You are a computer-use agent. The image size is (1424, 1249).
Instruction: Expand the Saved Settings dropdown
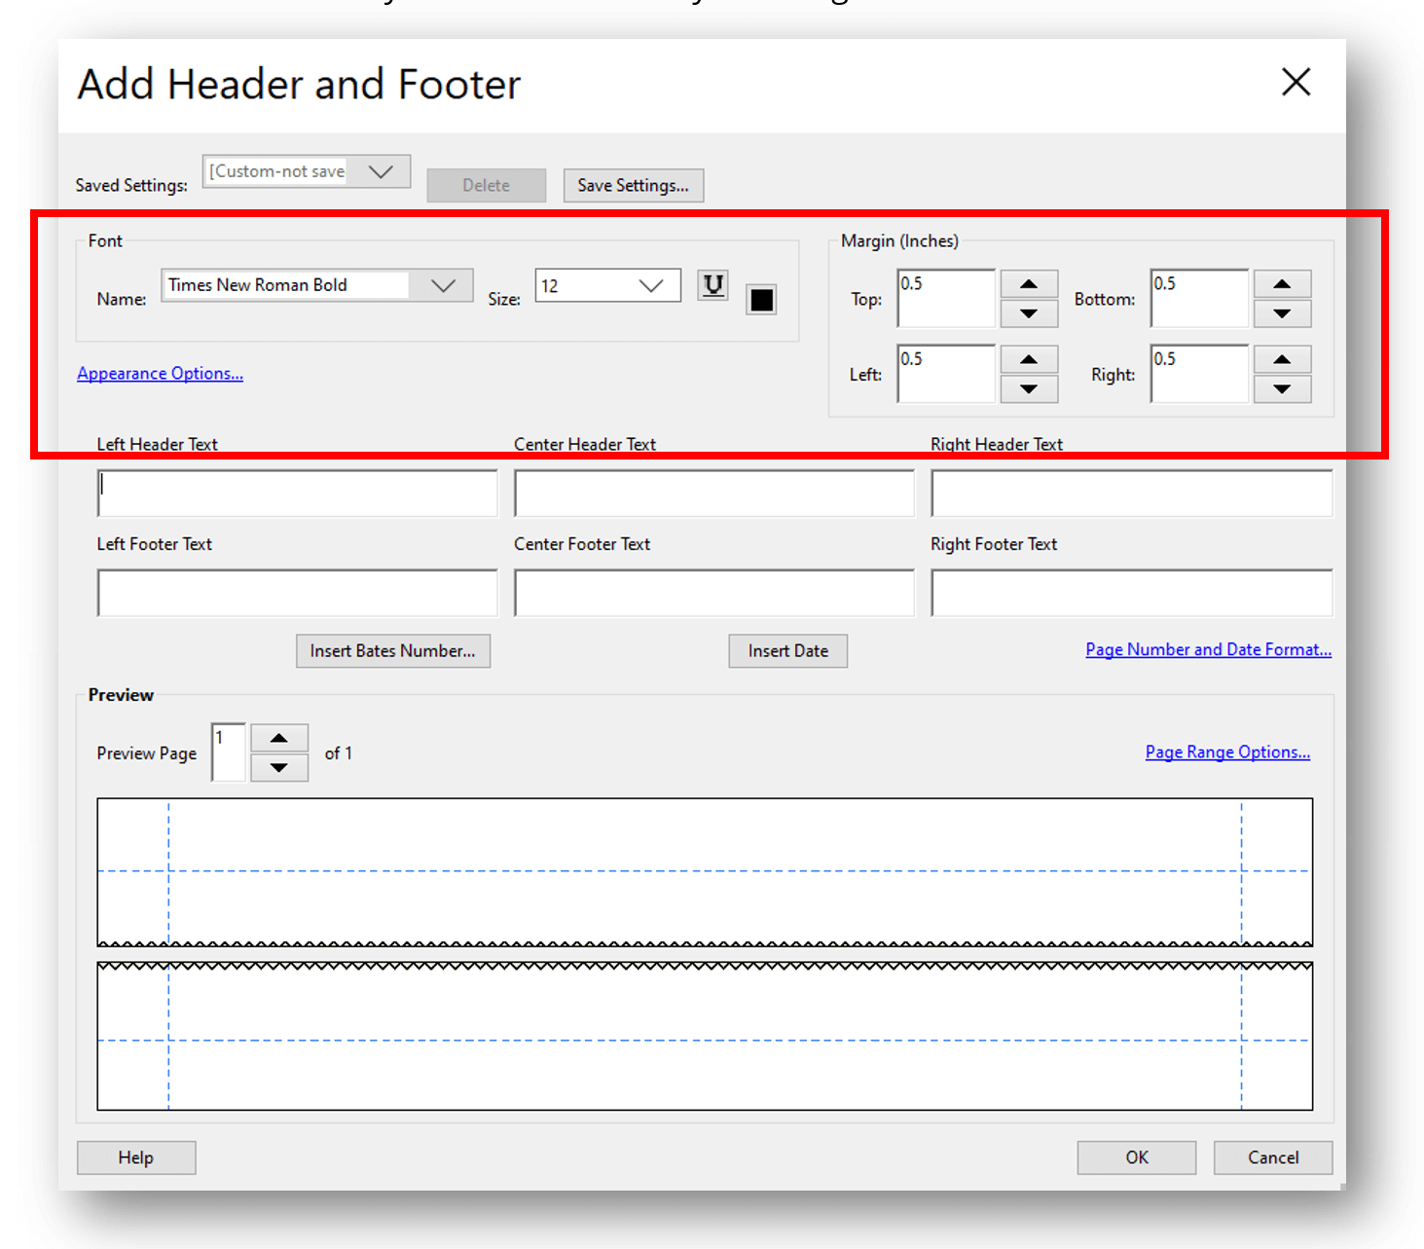(381, 171)
